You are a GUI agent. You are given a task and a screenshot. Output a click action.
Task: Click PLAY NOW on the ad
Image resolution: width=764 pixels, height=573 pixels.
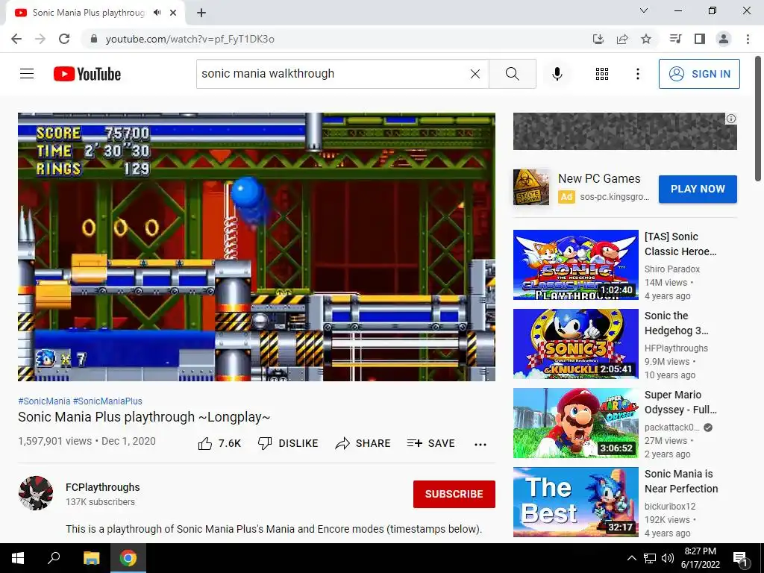click(x=698, y=189)
